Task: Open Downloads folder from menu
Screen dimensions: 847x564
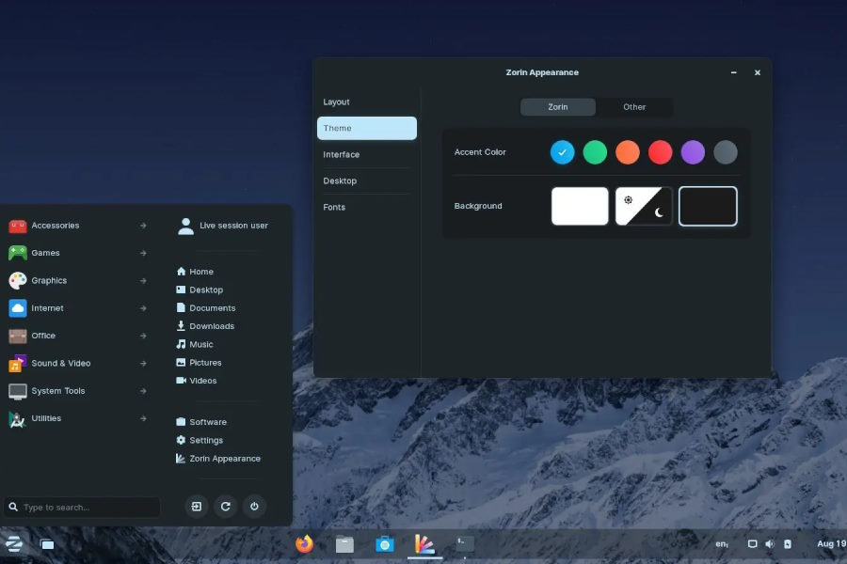Action: [211, 326]
